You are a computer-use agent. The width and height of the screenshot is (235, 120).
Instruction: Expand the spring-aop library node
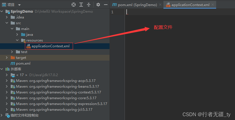coord(7,81)
